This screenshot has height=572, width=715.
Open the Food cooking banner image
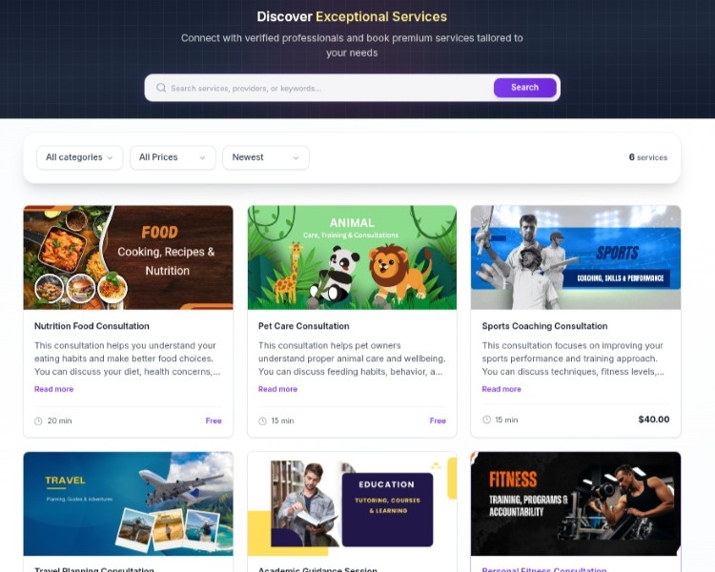[x=128, y=257]
